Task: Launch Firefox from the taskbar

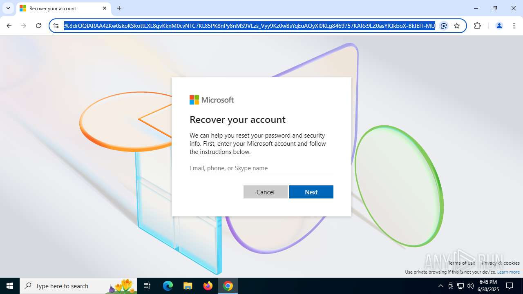Action: pyautogui.click(x=208, y=286)
